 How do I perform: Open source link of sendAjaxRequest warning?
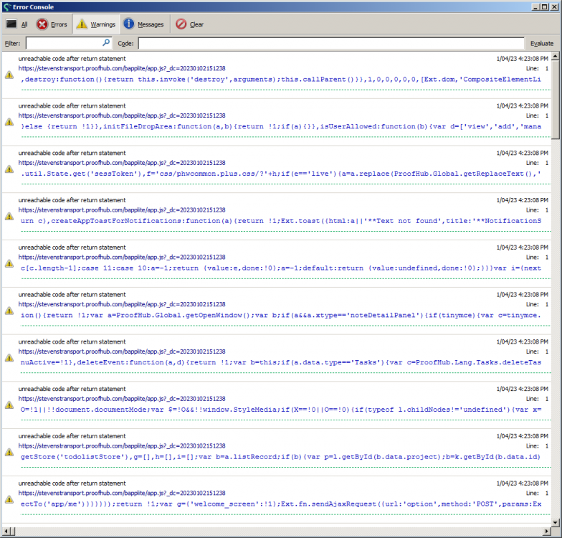[122, 494]
